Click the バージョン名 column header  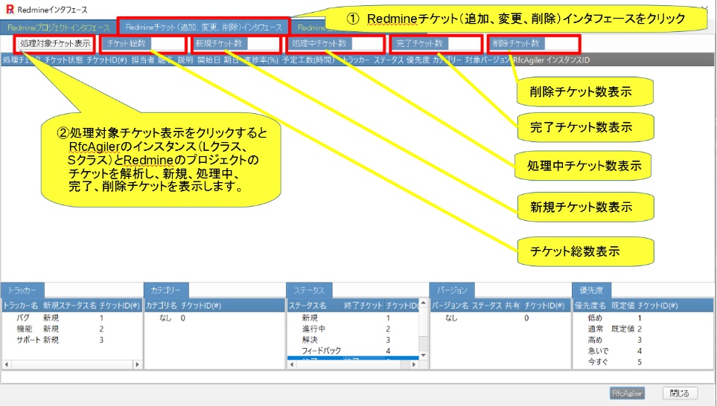point(450,306)
